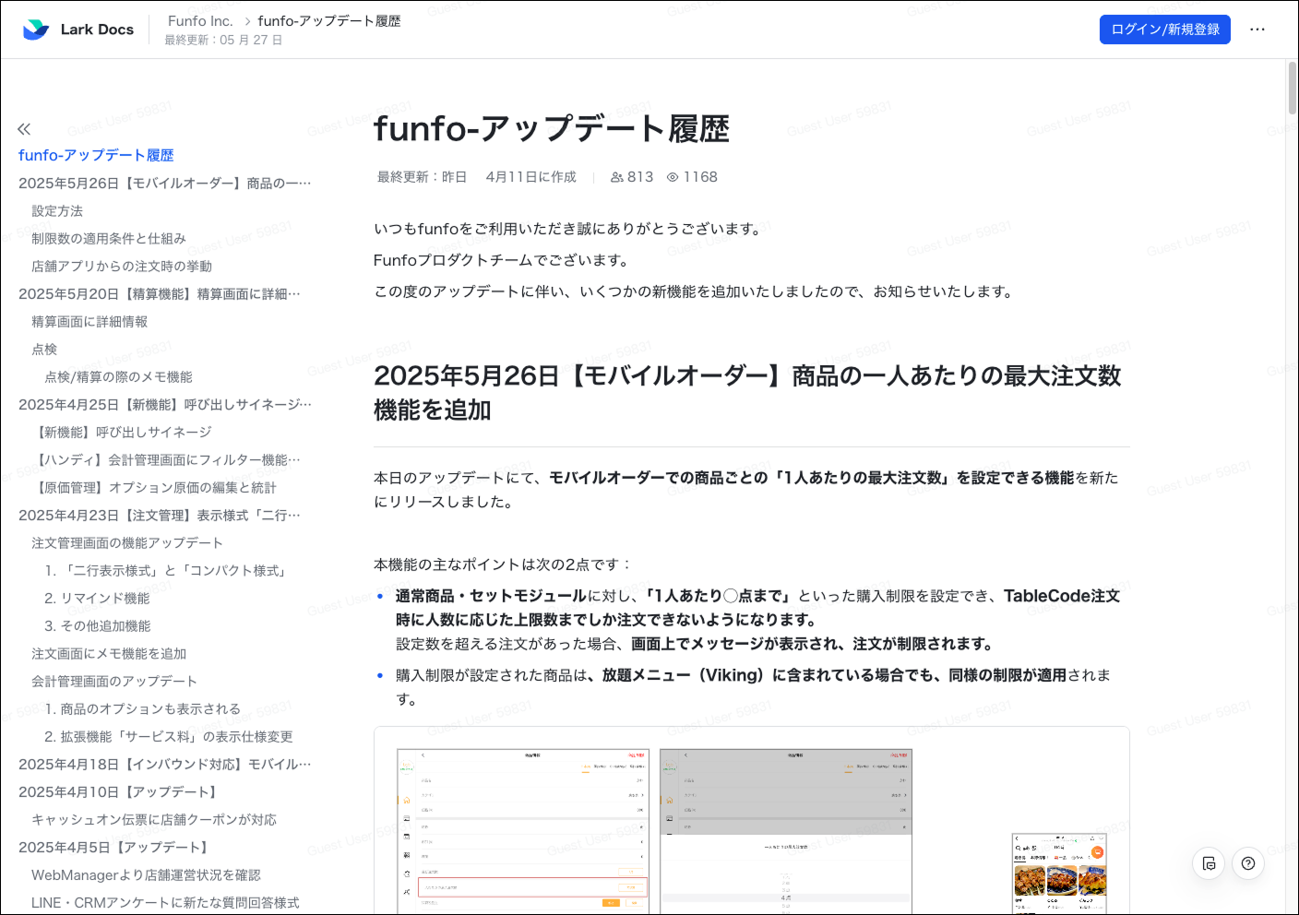Open 会計管理画面のアップデート outline item
This screenshot has height=915, width=1299.
(114, 681)
